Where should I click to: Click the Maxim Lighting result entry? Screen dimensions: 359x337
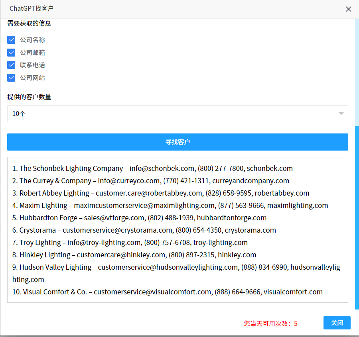click(170, 206)
